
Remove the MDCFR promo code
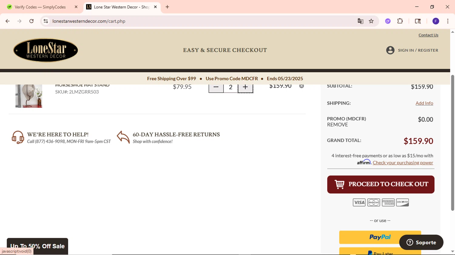[x=337, y=125]
